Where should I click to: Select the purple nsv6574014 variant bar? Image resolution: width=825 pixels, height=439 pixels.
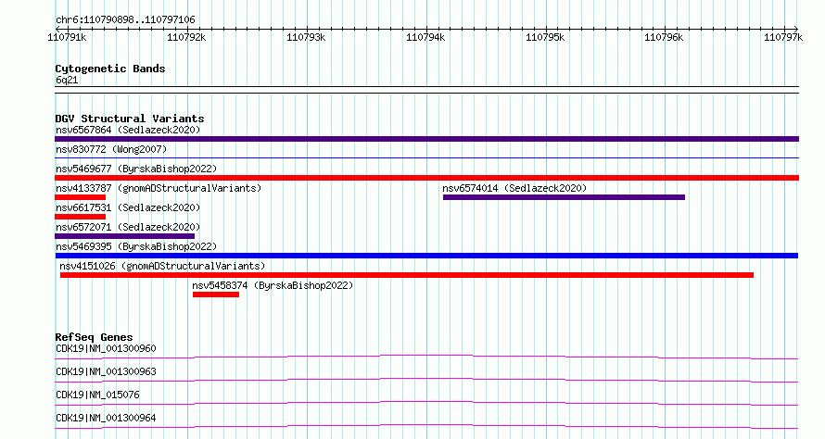pos(564,197)
